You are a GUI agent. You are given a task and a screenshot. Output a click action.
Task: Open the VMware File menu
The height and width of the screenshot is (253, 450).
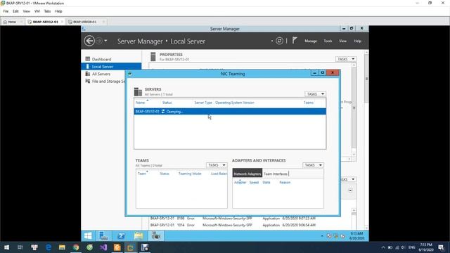6,11
